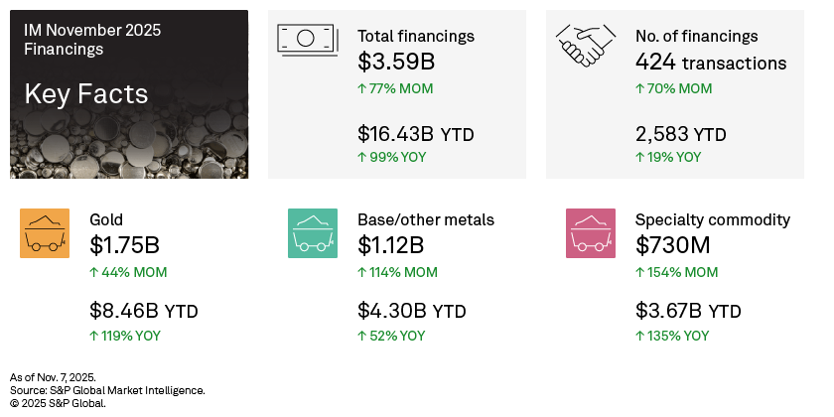Click the orange Gold mine cart icon
The width and height of the screenshot is (834, 417).
point(45,233)
